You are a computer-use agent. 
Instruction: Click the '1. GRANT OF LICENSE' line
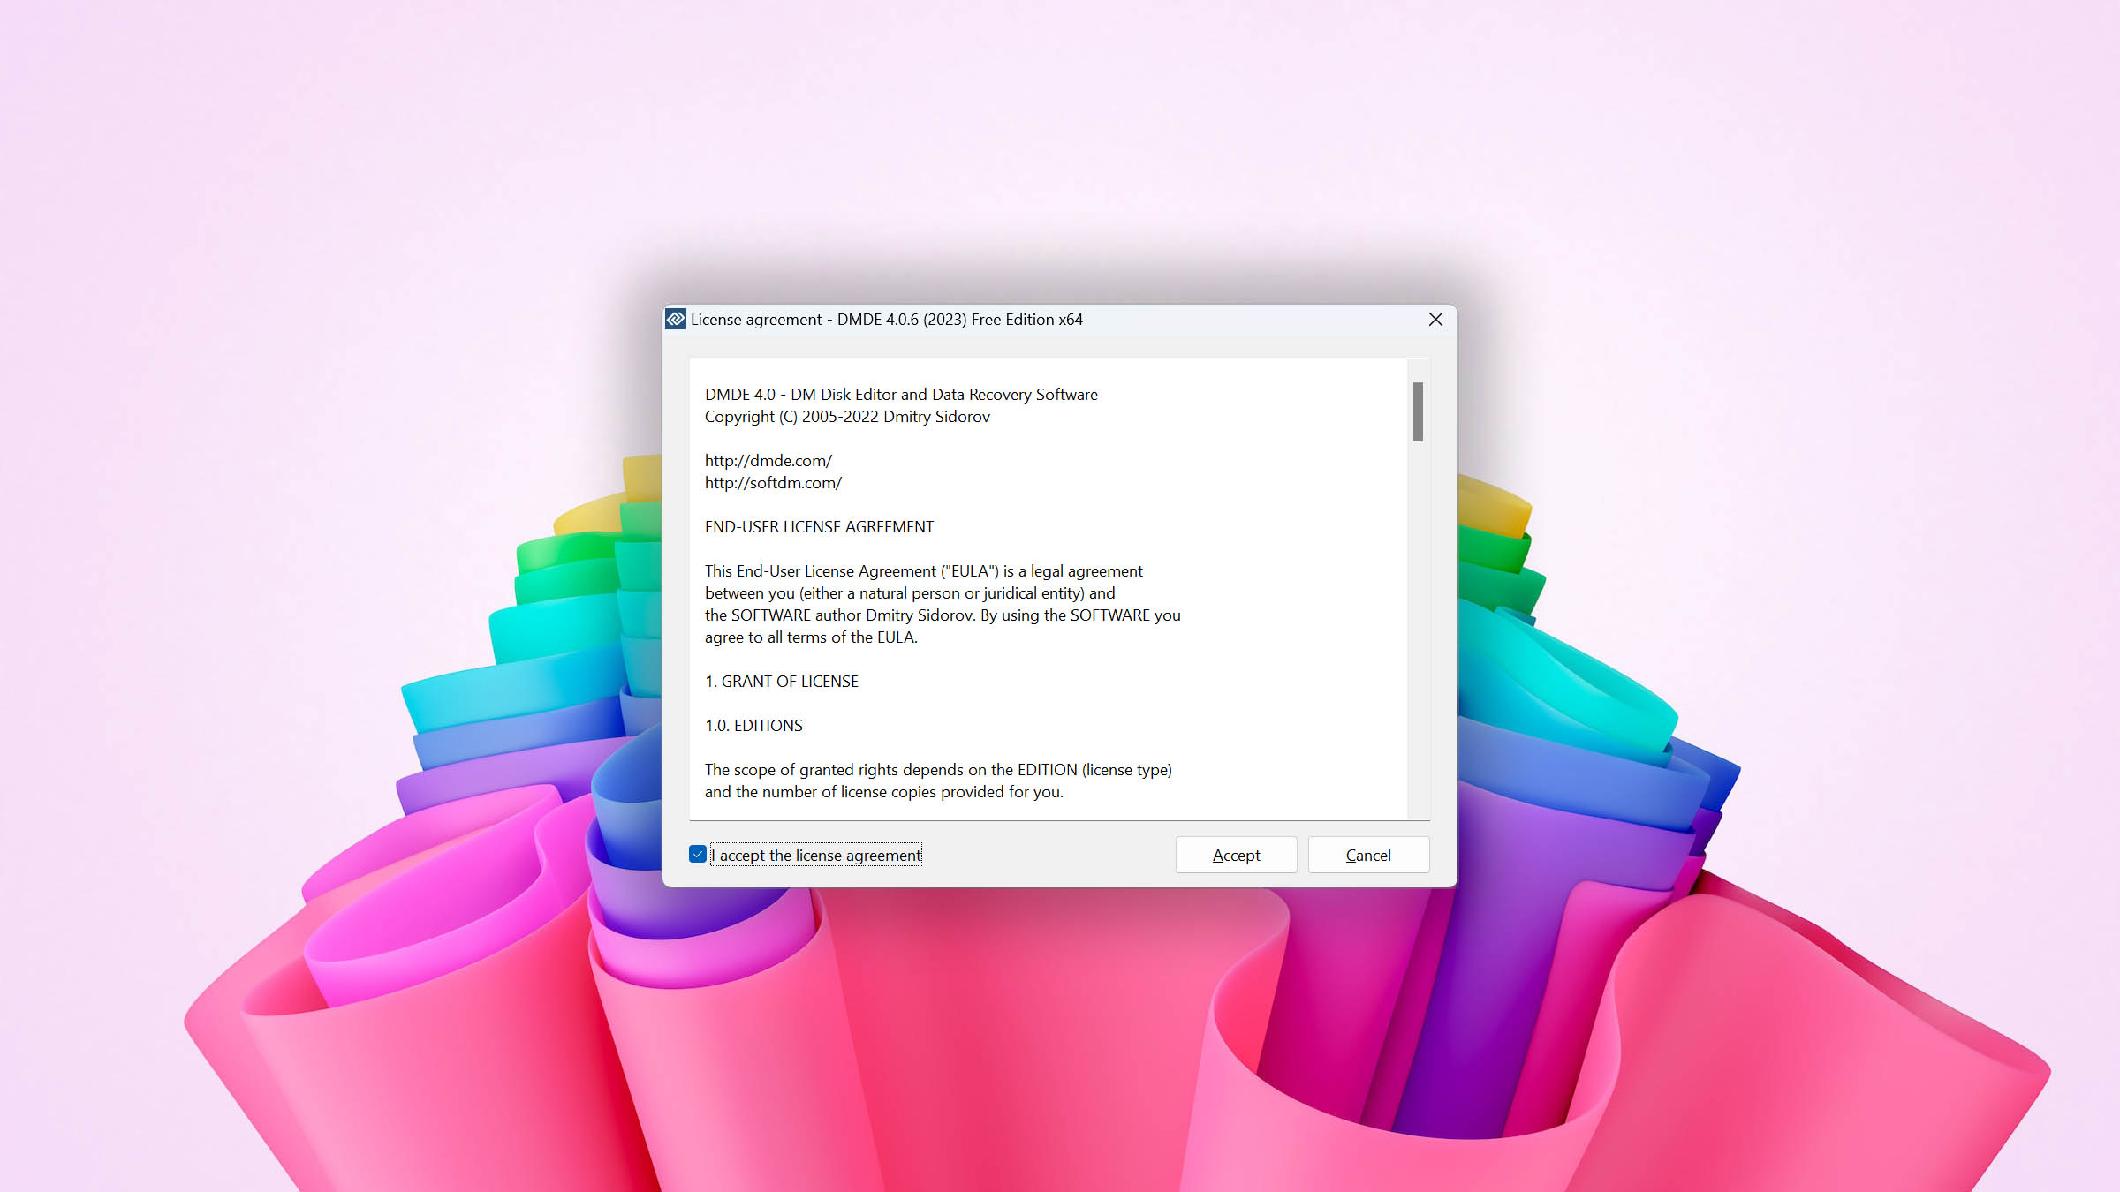782,682
